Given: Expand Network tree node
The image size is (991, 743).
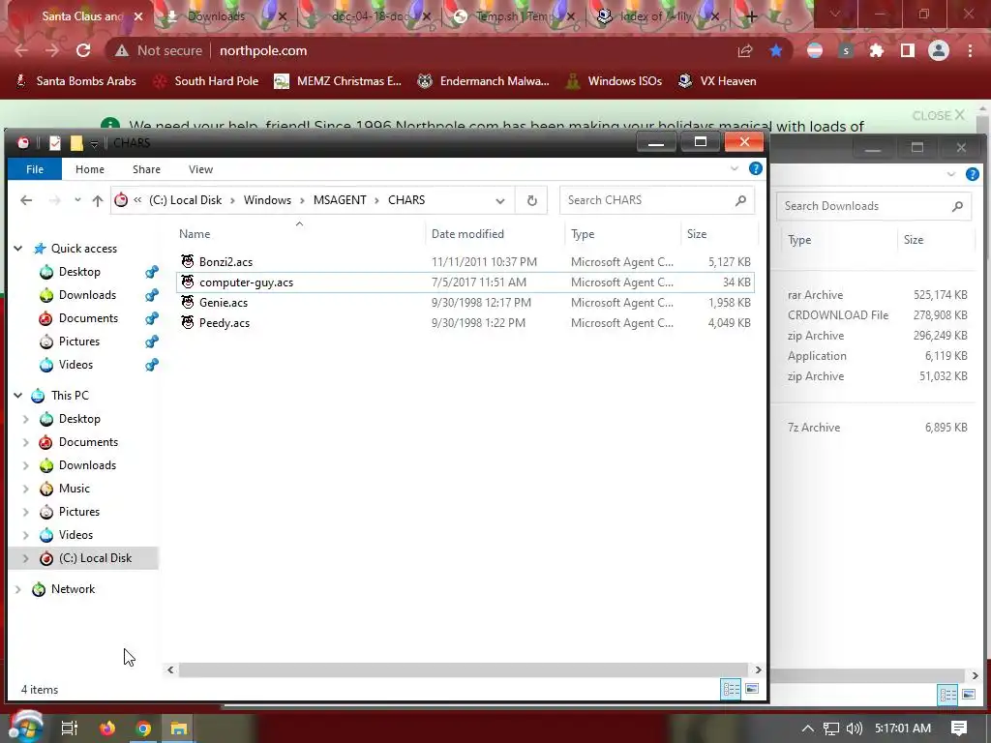Looking at the screenshot, I should tap(18, 589).
